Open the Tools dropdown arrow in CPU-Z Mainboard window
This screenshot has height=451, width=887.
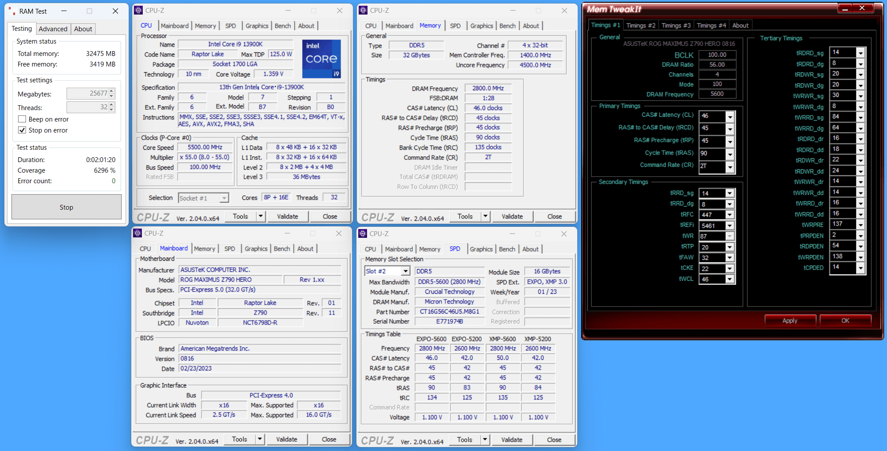[x=260, y=439]
